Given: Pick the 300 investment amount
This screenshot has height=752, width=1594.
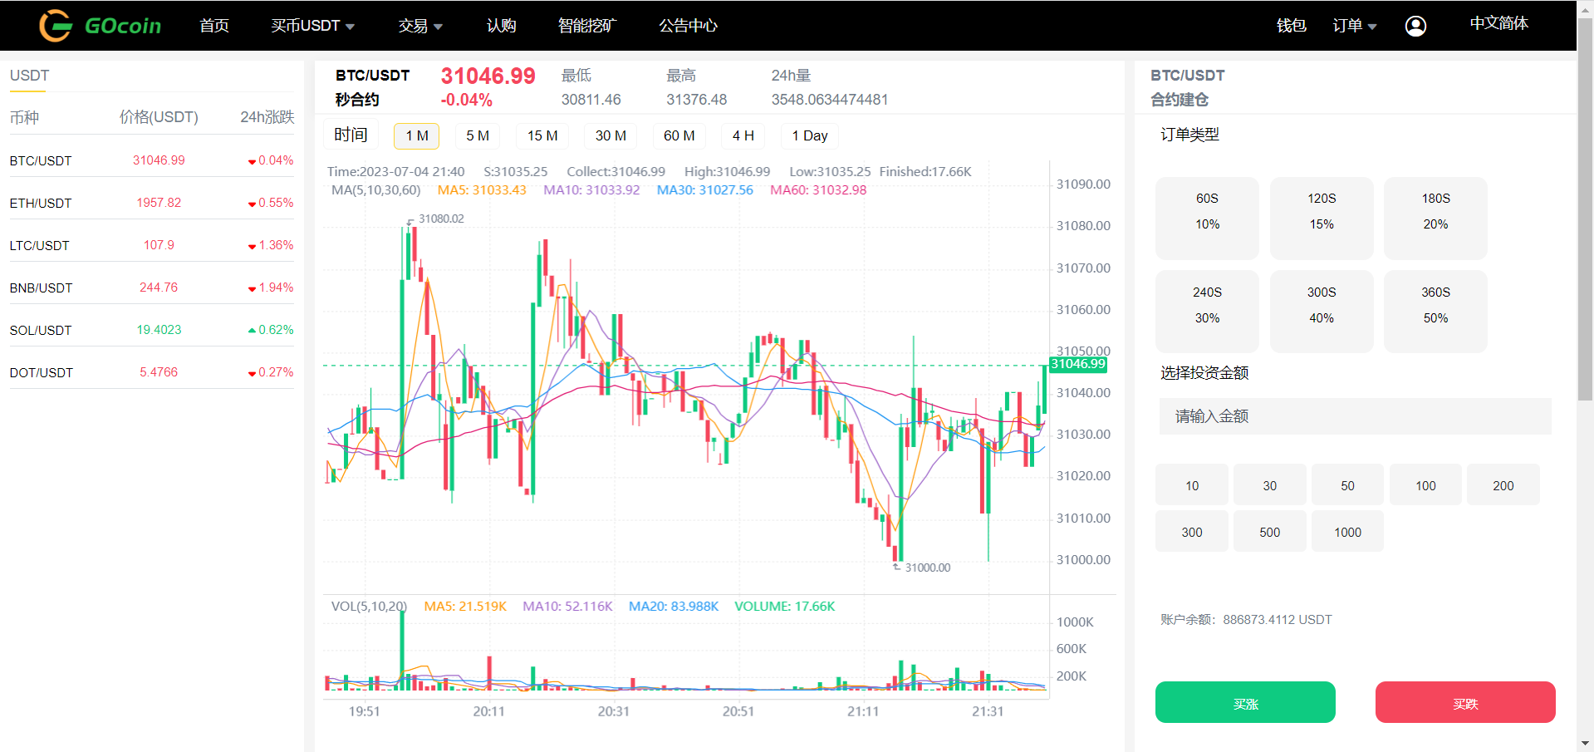Looking at the screenshot, I should [1192, 532].
